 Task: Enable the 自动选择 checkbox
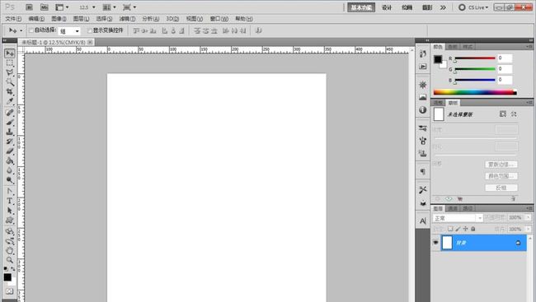[31, 30]
